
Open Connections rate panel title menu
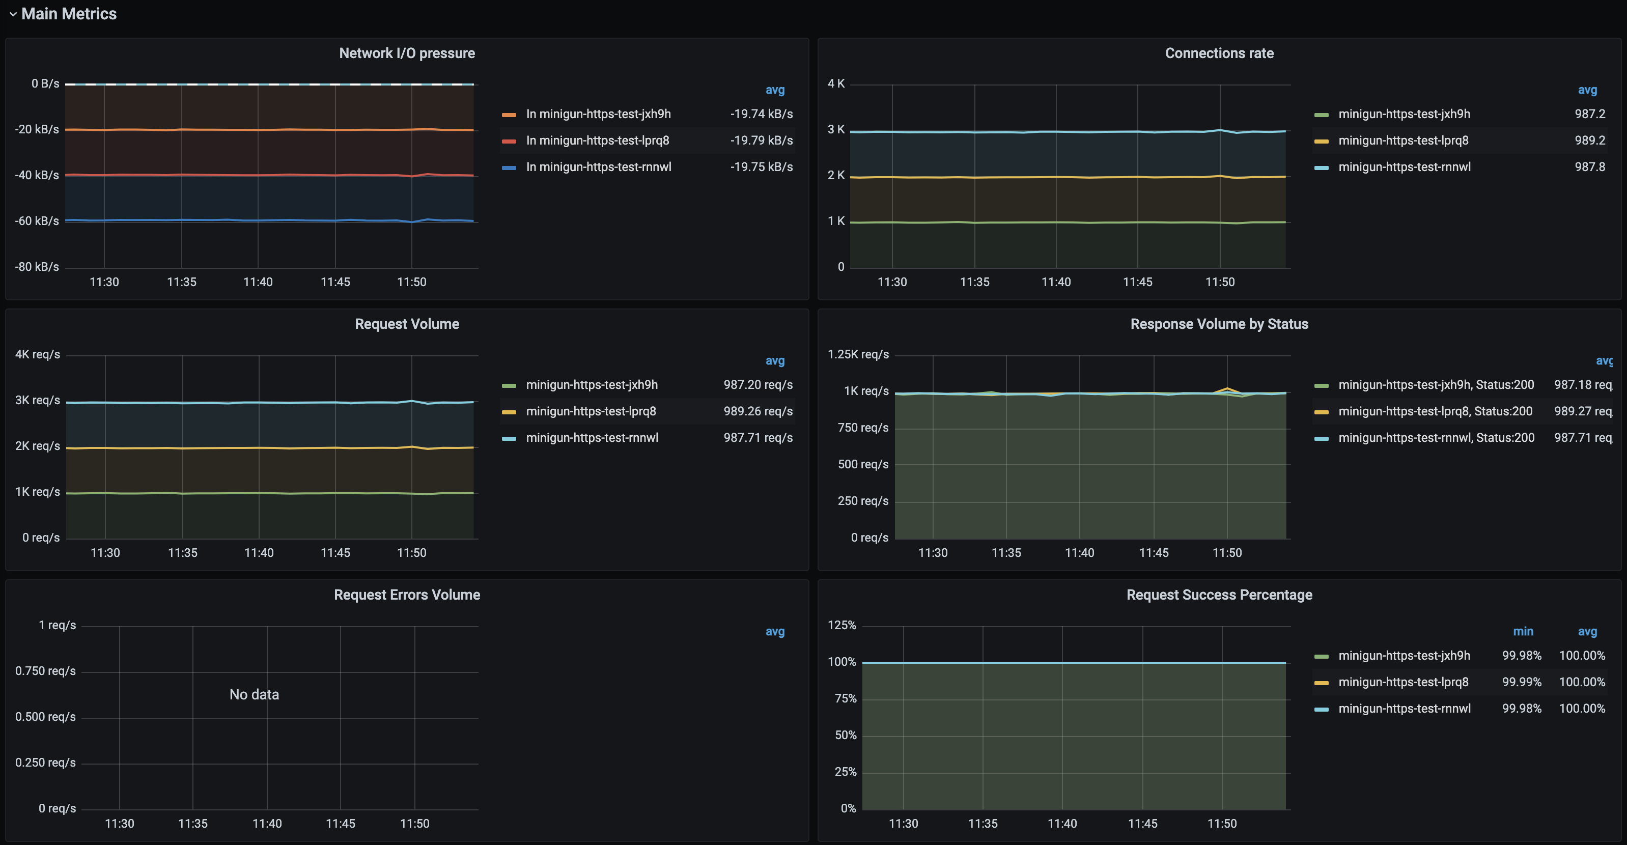pyautogui.click(x=1219, y=53)
